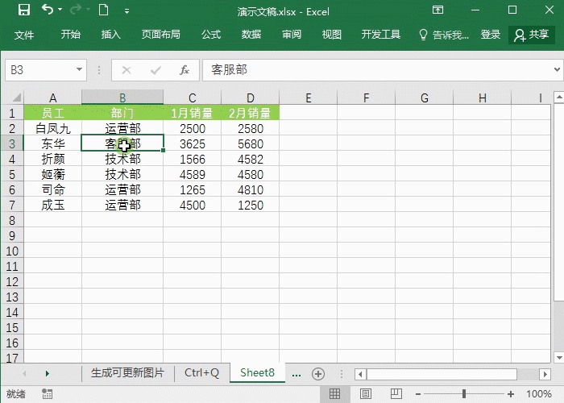The height and width of the screenshot is (403, 564).
Task: Add a new sheet with plus icon
Action: click(318, 373)
